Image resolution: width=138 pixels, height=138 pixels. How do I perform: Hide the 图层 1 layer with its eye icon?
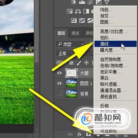[x=59, y=83]
